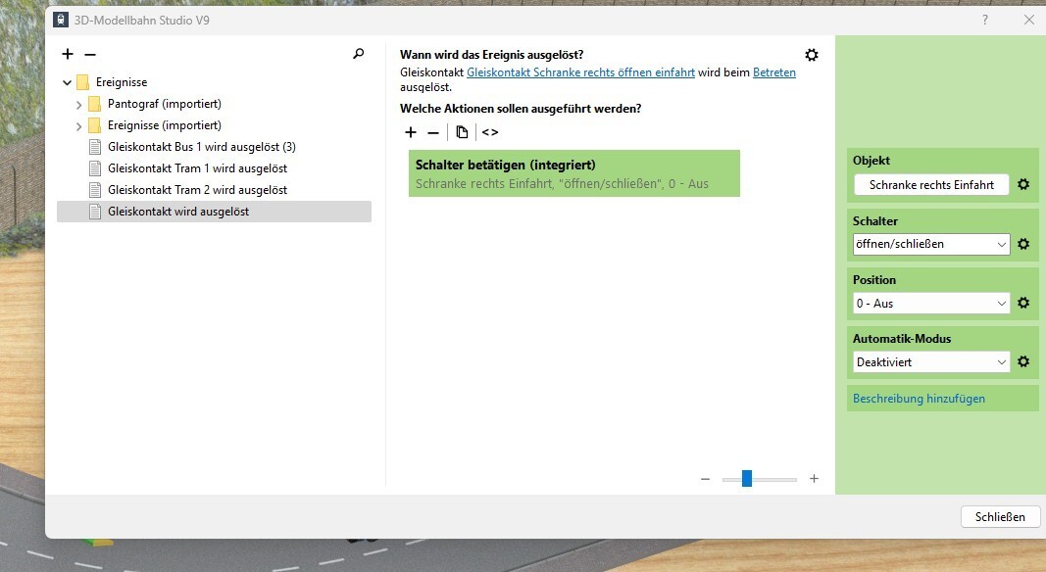Click the gear beside Automatik-Modus
The height and width of the screenshot is (572, 1046).
(x=1023, y=362)
